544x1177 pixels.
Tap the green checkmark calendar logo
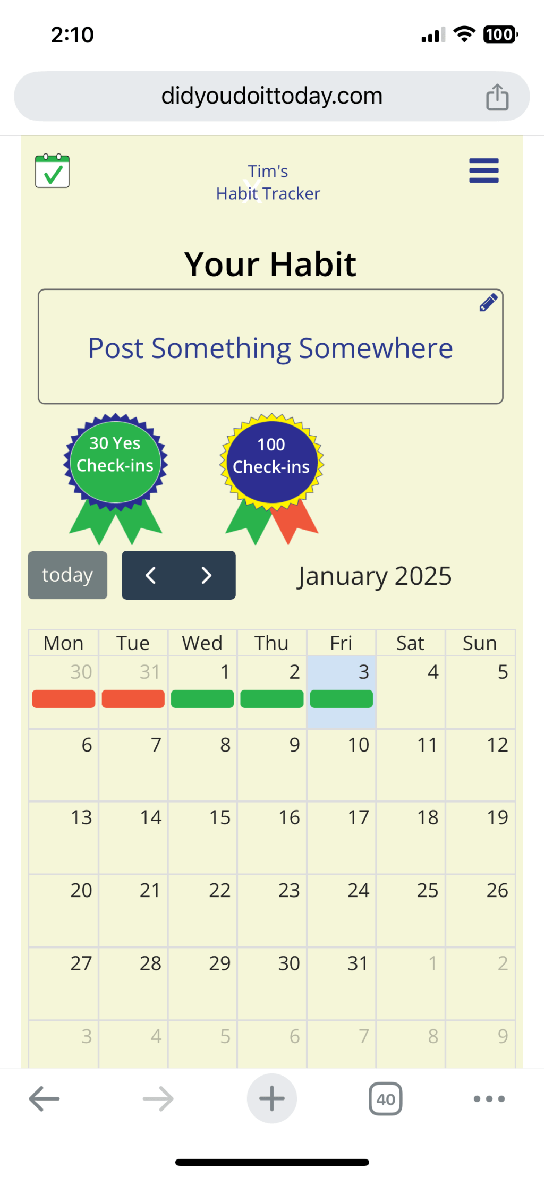[x=52, y=171]
